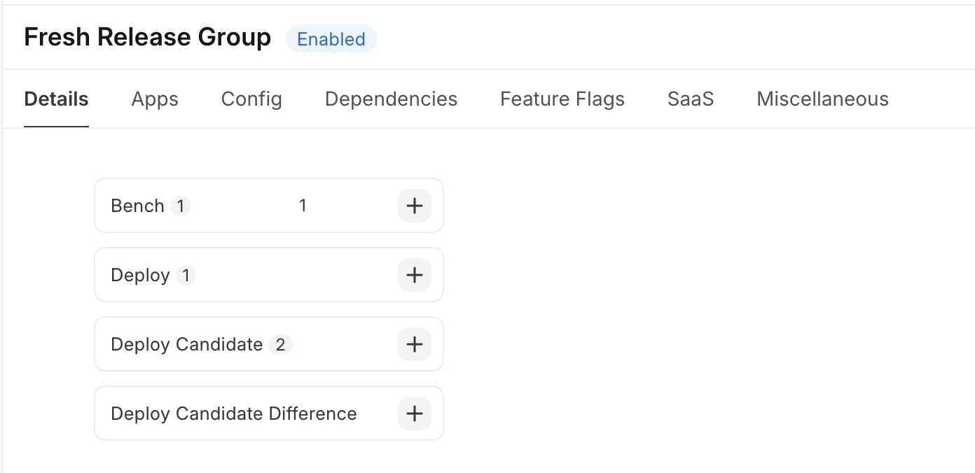975x473 pixels.
Task: Click the plus icon in the Bench row
Action: pyautogui.click(x=415, y=206)
